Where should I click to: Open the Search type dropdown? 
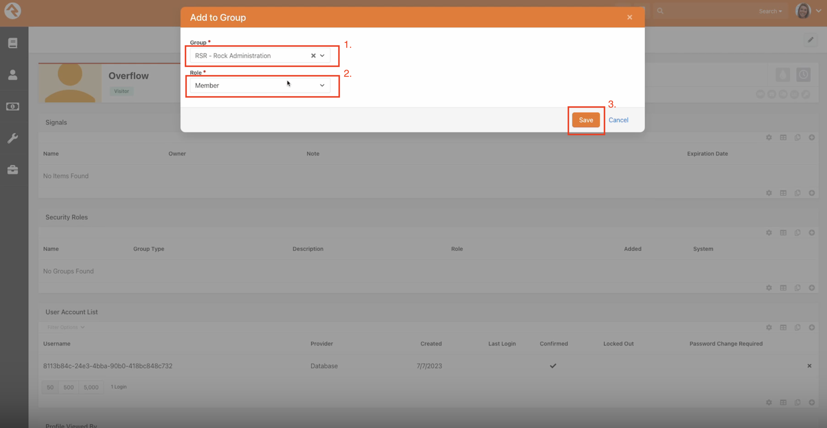coord(770,11)
